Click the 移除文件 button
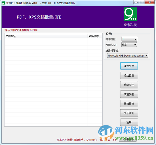Viewport: 156px width, 145px height. [129, 85]
